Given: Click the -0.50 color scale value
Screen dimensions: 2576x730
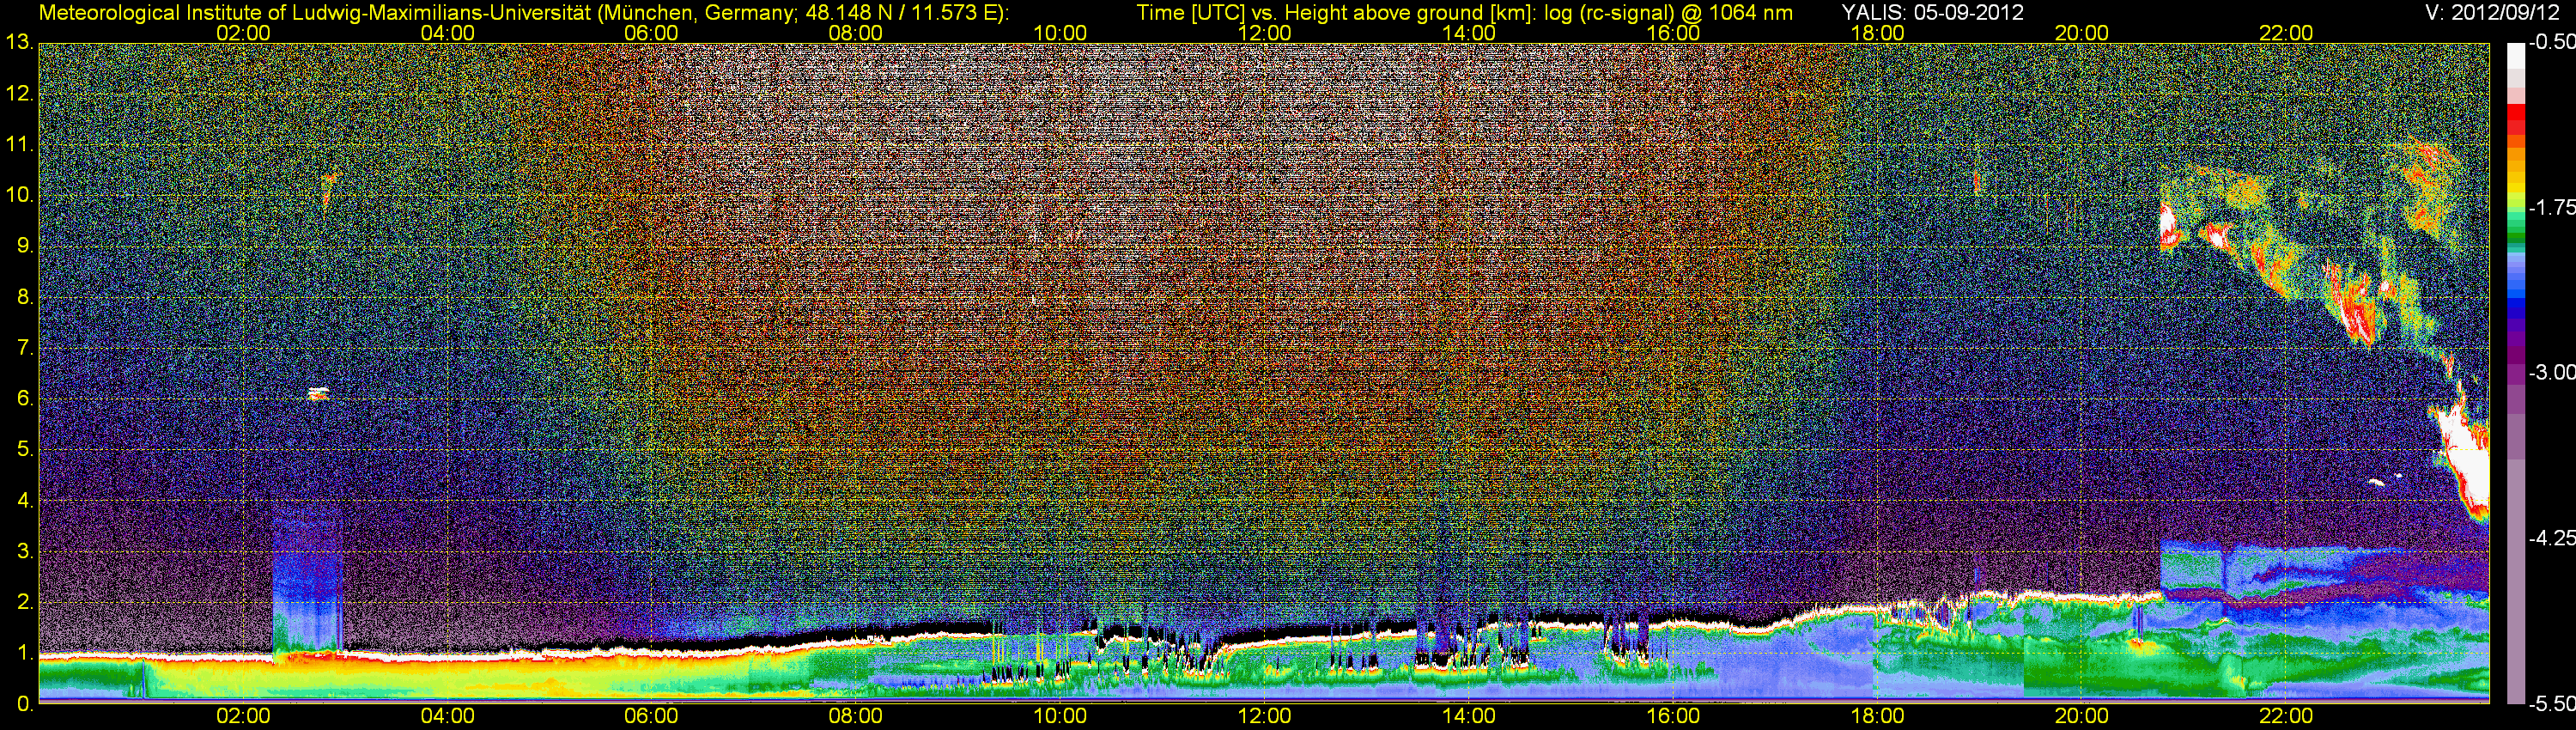Looking at the screenshot, I should click(x=2551, y=43).
